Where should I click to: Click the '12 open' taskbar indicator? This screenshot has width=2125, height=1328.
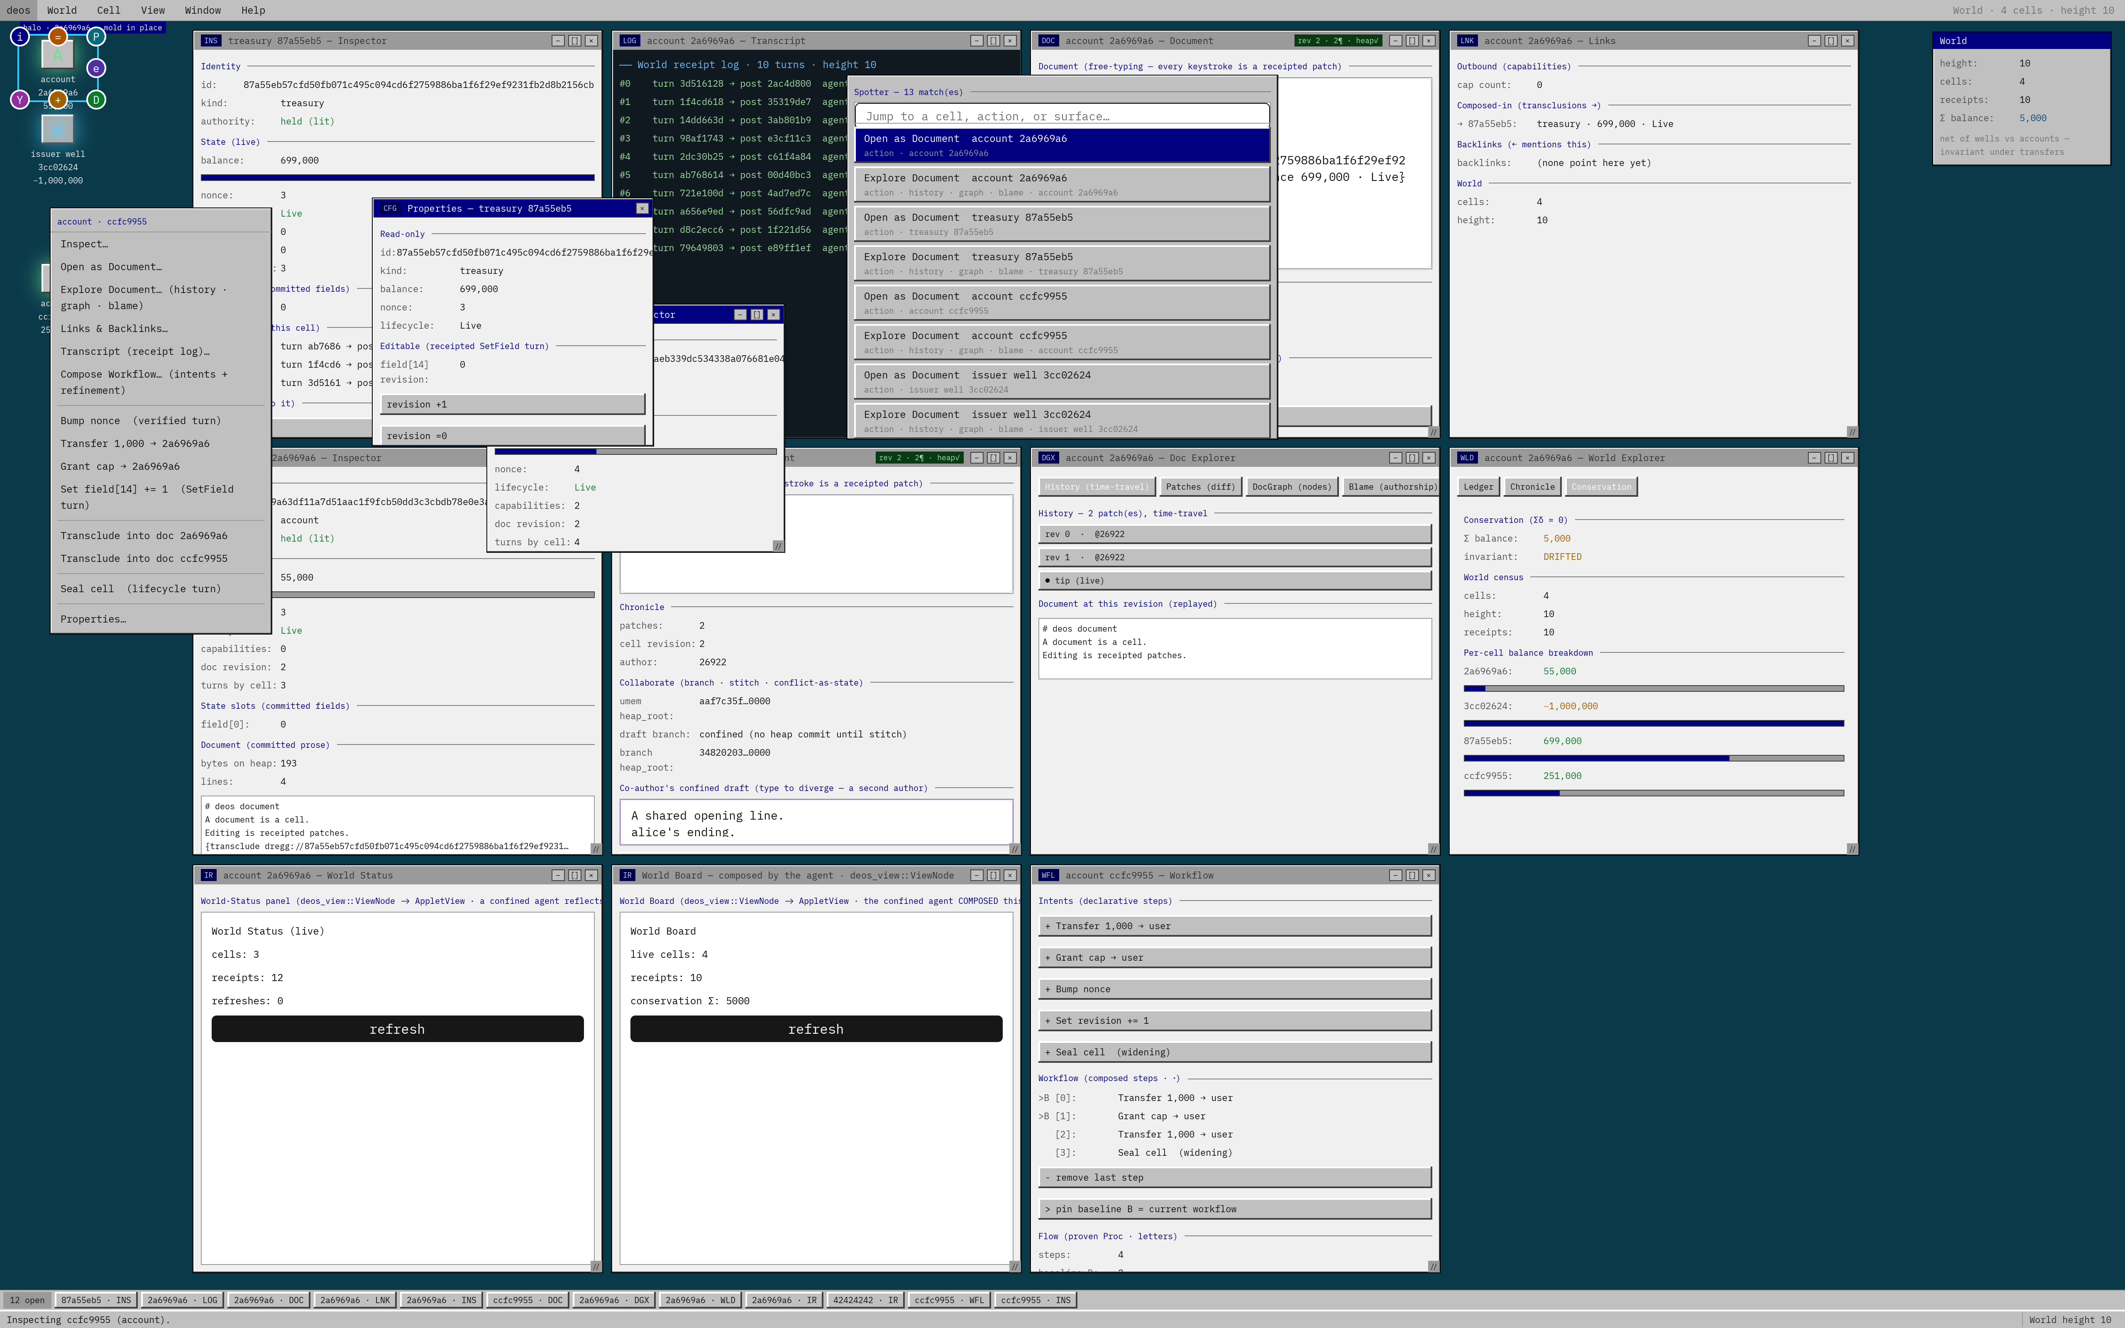pyautogui.click(x=27, y=1300)
